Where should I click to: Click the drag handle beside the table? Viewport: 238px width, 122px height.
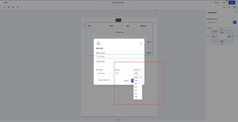[84, 24]
